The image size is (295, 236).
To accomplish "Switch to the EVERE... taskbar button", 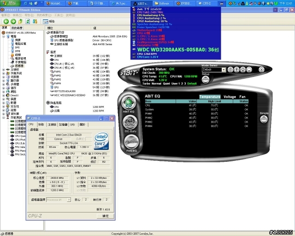I will pyautogui.click(x=184, y=3).
